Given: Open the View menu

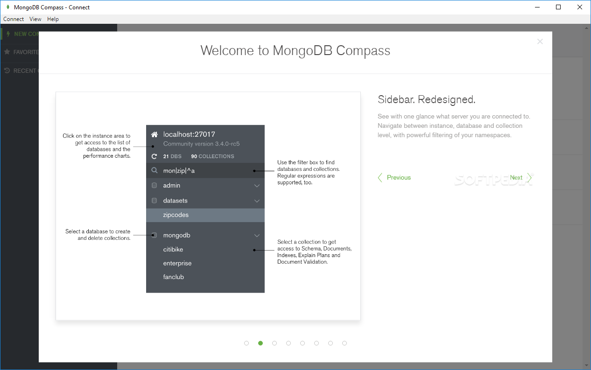Looking at the screenshot, I should pos(35,19).
